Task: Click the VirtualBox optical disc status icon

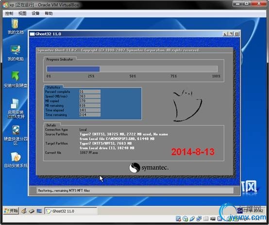Action: tap(185, 219)
